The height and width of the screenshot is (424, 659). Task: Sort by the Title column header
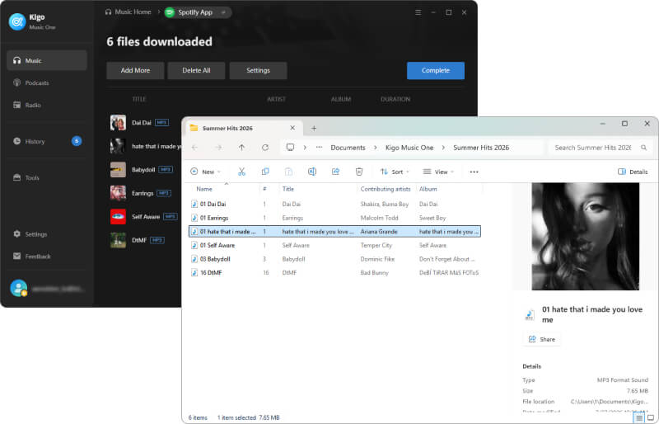(x=288, y=189)
